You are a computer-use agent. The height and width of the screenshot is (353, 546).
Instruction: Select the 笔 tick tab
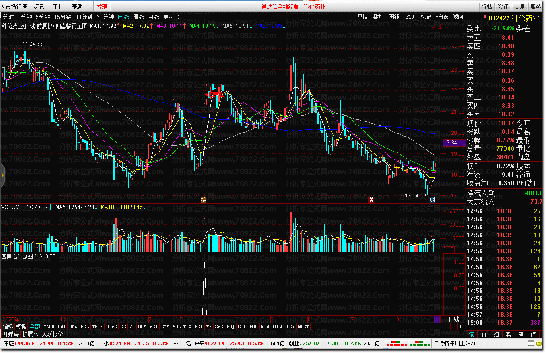click(472, 334)
